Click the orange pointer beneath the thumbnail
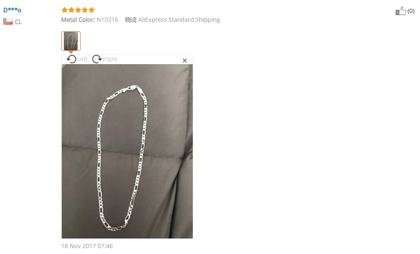Image resolution: width=420 pixels, height=254 pixels. [71, 52]
